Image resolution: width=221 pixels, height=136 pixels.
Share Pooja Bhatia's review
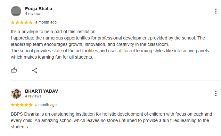(x=35, y=70)
